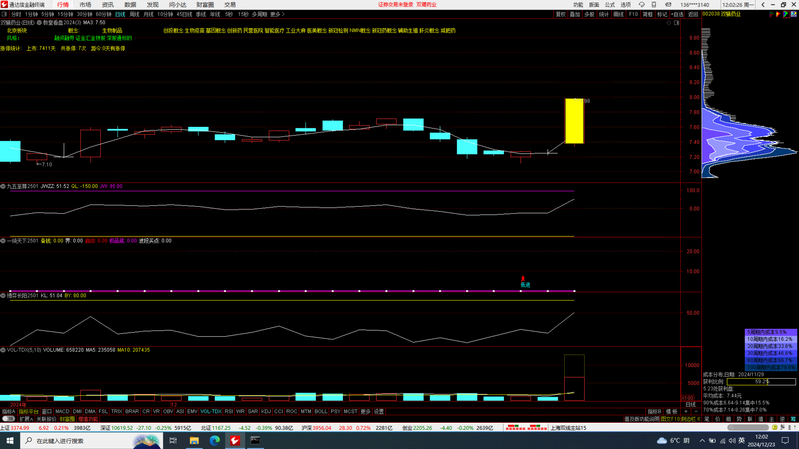This screenshot has width=799, height=449.
Task: Click the 复权 button
Action: (x=561, y=14)
